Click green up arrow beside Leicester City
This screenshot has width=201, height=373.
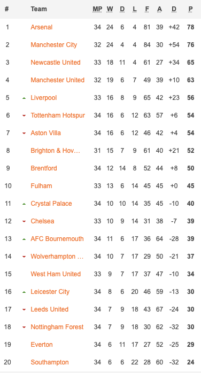tap(24, 292)
